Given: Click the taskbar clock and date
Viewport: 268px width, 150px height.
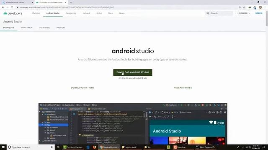Looking at the screenshot, I should click(x=255, y=147).
